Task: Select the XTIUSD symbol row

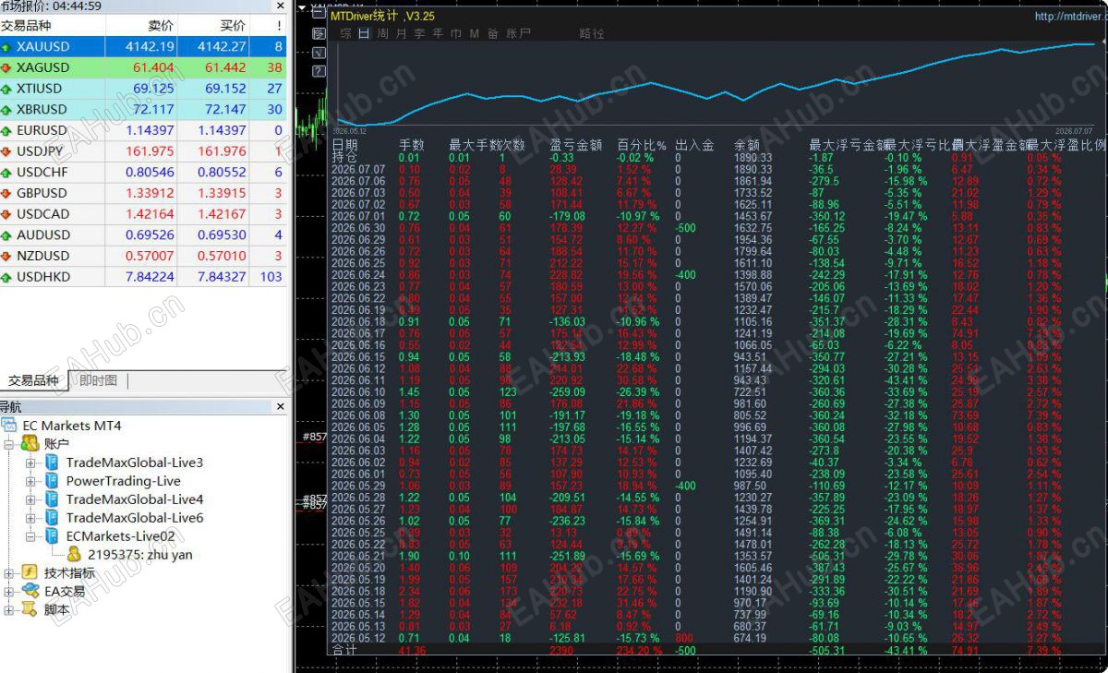Action: [143, 89]
